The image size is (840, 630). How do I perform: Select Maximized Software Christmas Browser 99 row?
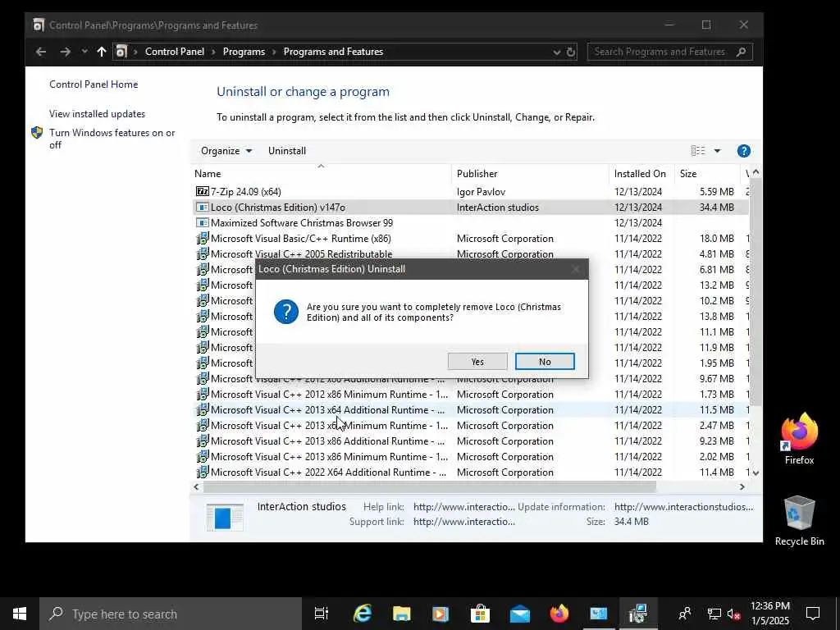tap(470, 223)
